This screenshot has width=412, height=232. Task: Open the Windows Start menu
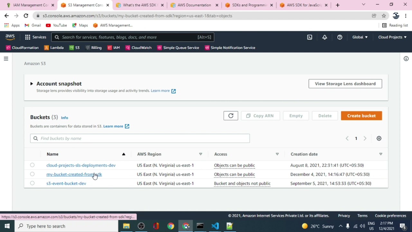(x=7, y=226)
